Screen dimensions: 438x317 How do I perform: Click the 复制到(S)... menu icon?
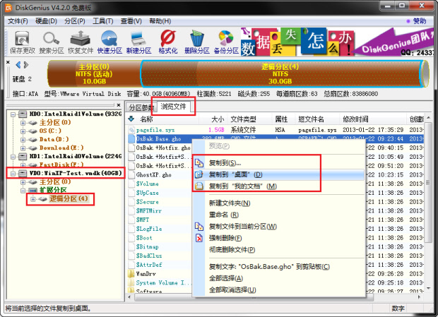[x=199, y=162]
